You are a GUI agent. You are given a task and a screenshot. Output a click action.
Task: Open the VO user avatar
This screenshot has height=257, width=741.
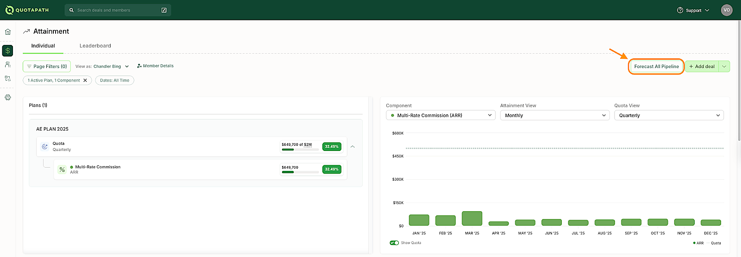pyautogui.click(x=727, y=10)
